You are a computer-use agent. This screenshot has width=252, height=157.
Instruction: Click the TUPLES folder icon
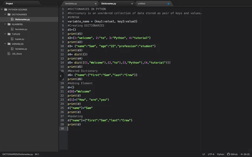click(x=9, y=34)
